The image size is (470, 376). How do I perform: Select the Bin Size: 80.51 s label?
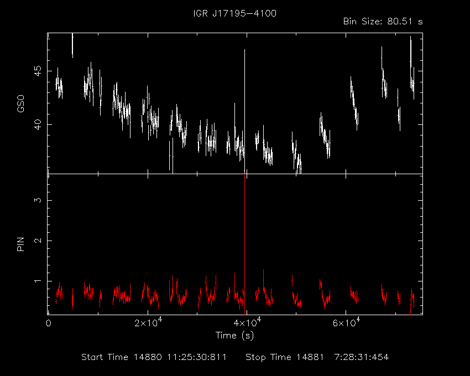click(383, 22)
